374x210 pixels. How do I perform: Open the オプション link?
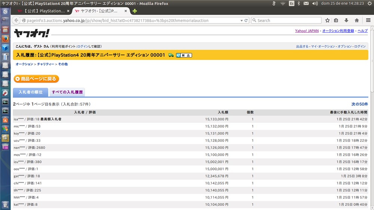(344, 46)
